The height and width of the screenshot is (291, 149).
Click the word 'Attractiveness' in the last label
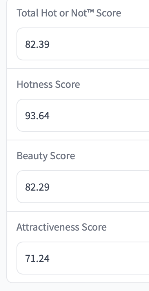pos(48,227)
